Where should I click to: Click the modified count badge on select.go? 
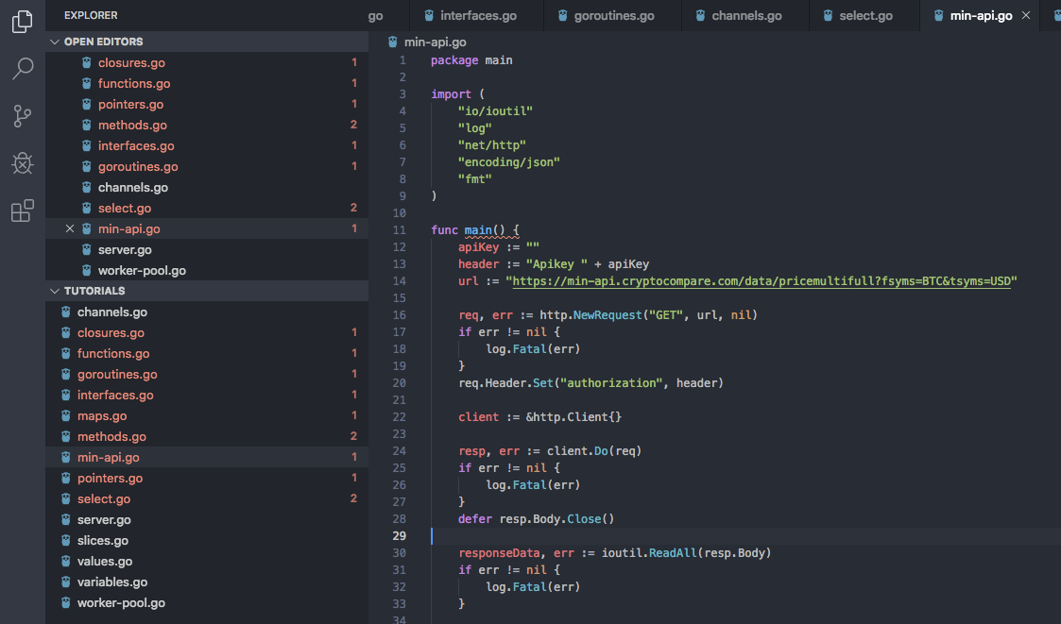click(x=353, y=498)
